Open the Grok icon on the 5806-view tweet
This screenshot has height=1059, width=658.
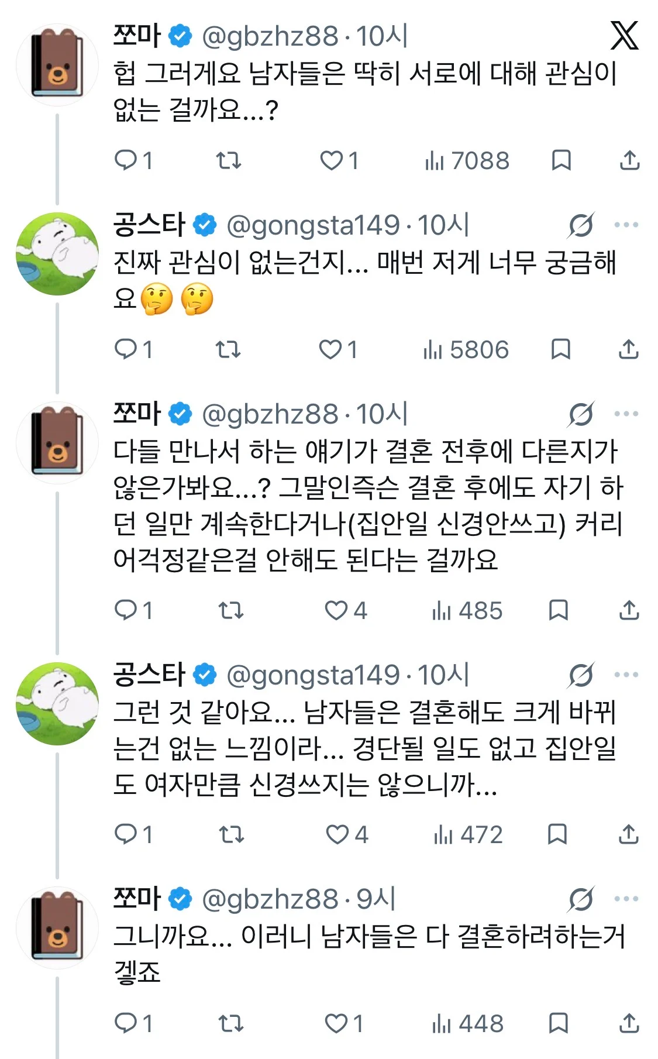coord(581,225)
